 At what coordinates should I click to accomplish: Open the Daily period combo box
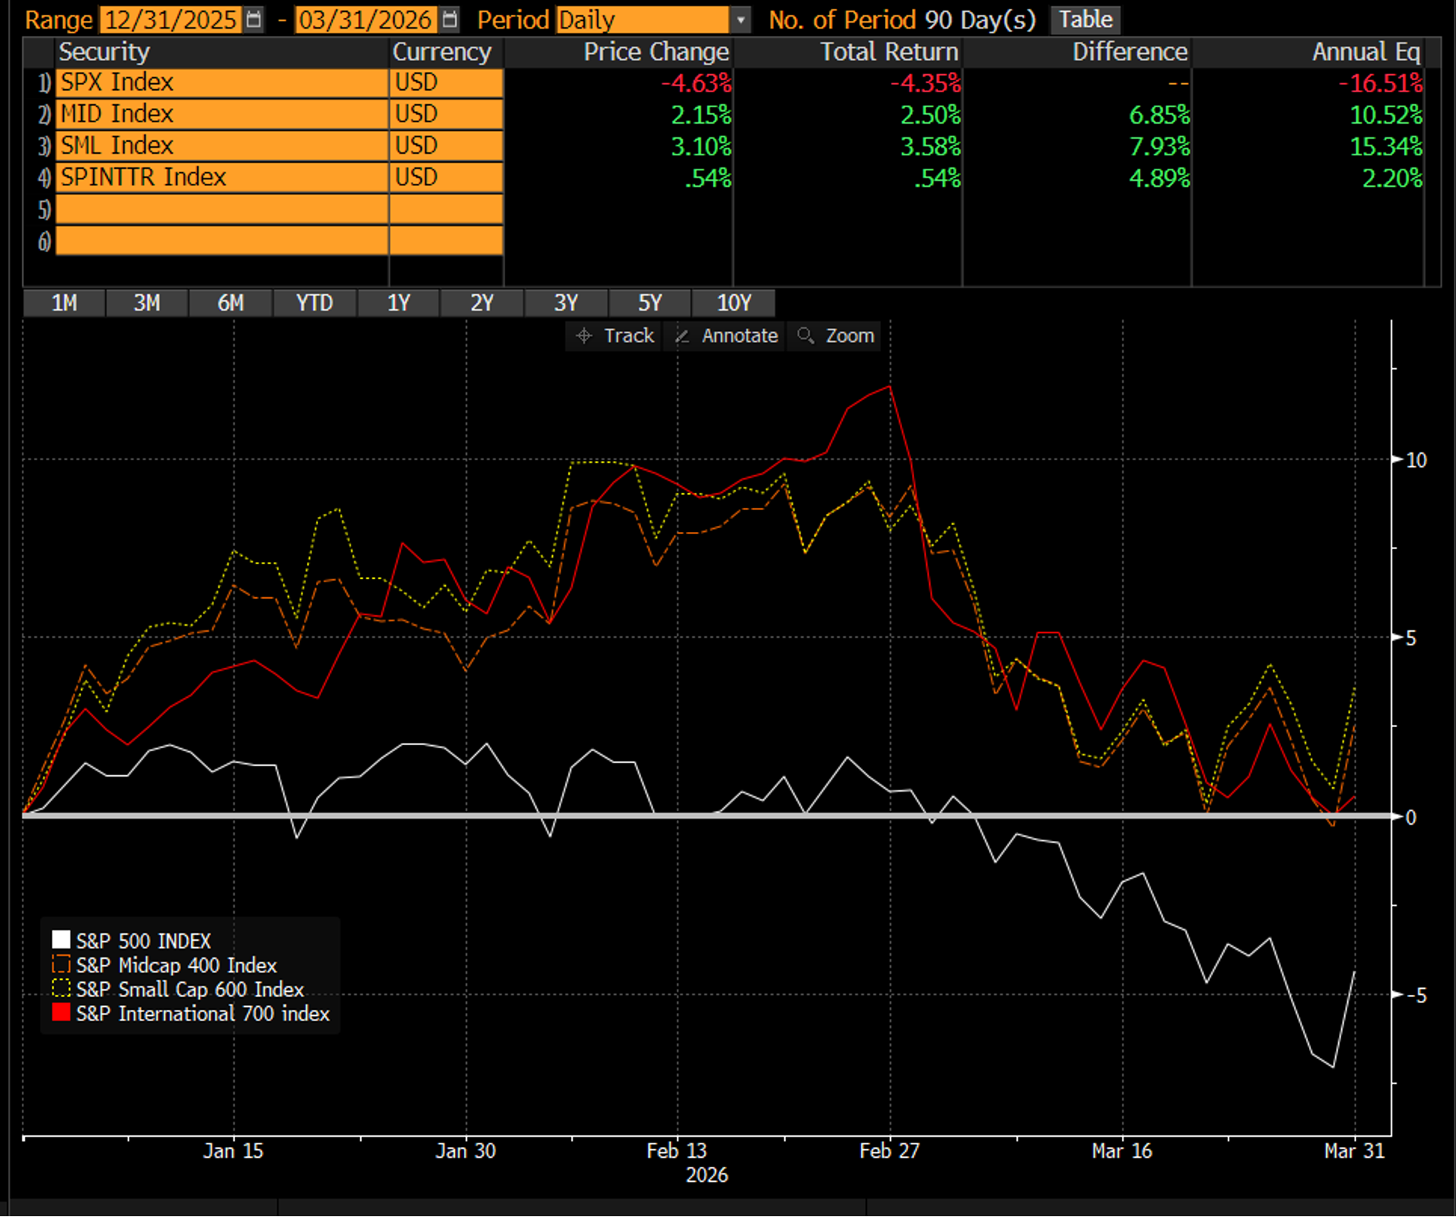pos(642,20)
